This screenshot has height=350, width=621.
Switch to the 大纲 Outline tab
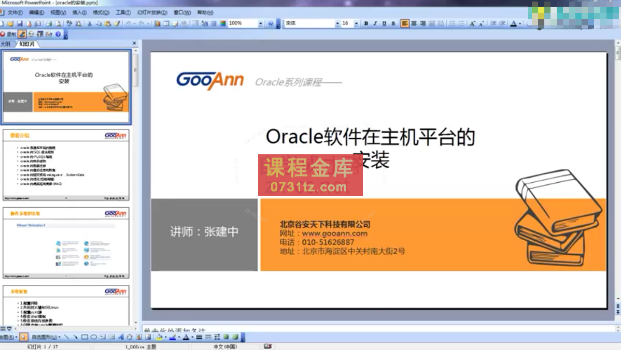click(x=6, y=44)
